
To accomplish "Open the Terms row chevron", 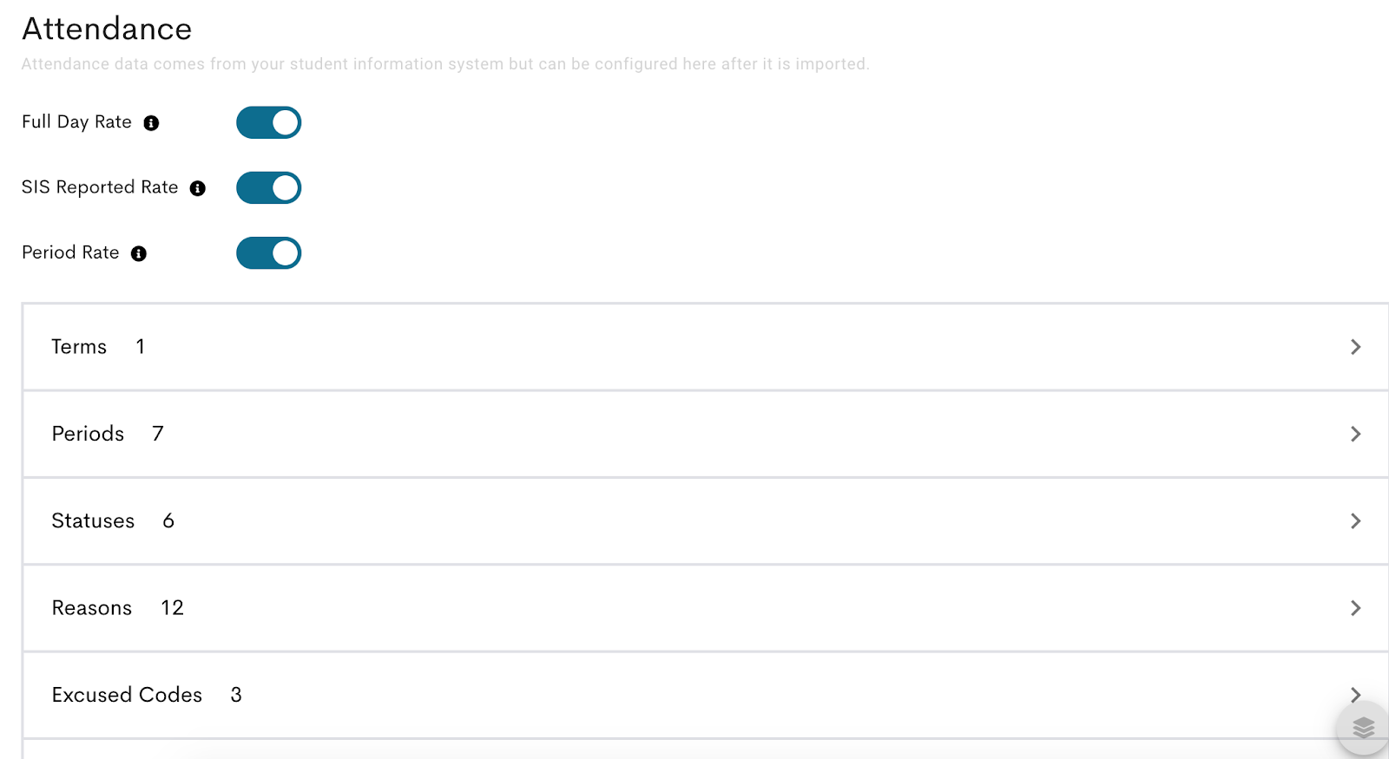I will click(1355, 347).
